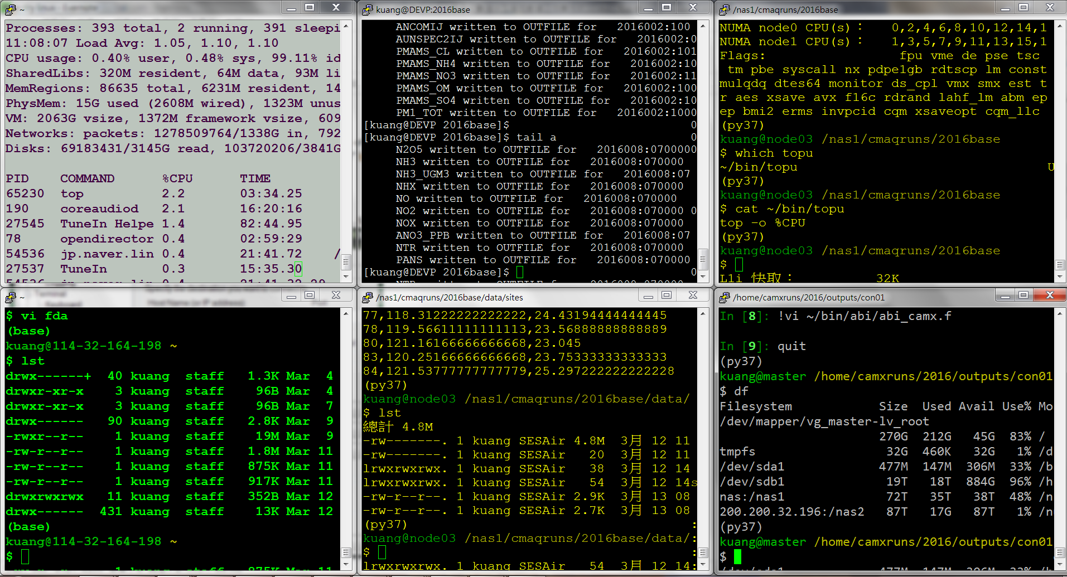Image resolution: width=1067 pixels, height=577 pixels.
Task: Maximize the /nas1/cmaqruns/2016base window
Action: (x=1023, y=7)
